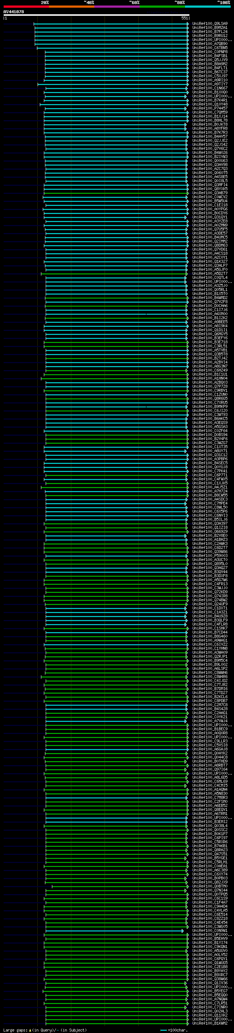
Task: Click the UniRef100_B5YEG7 label
Action: tap(210, 991)
